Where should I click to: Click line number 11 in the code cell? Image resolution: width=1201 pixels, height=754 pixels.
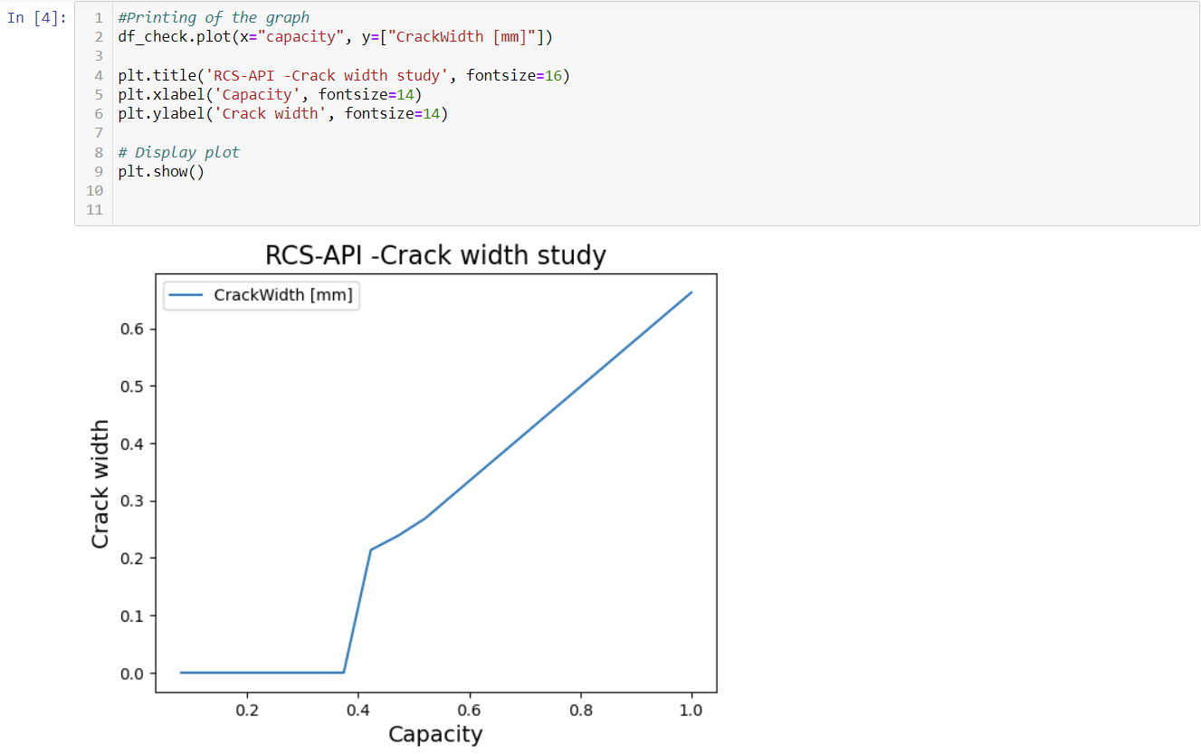[94, 209]
